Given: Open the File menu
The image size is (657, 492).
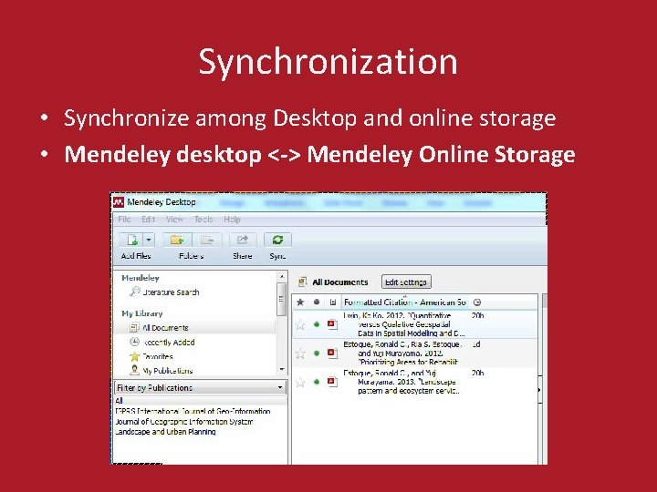Looking at the screenshot, I should point(124,220).
